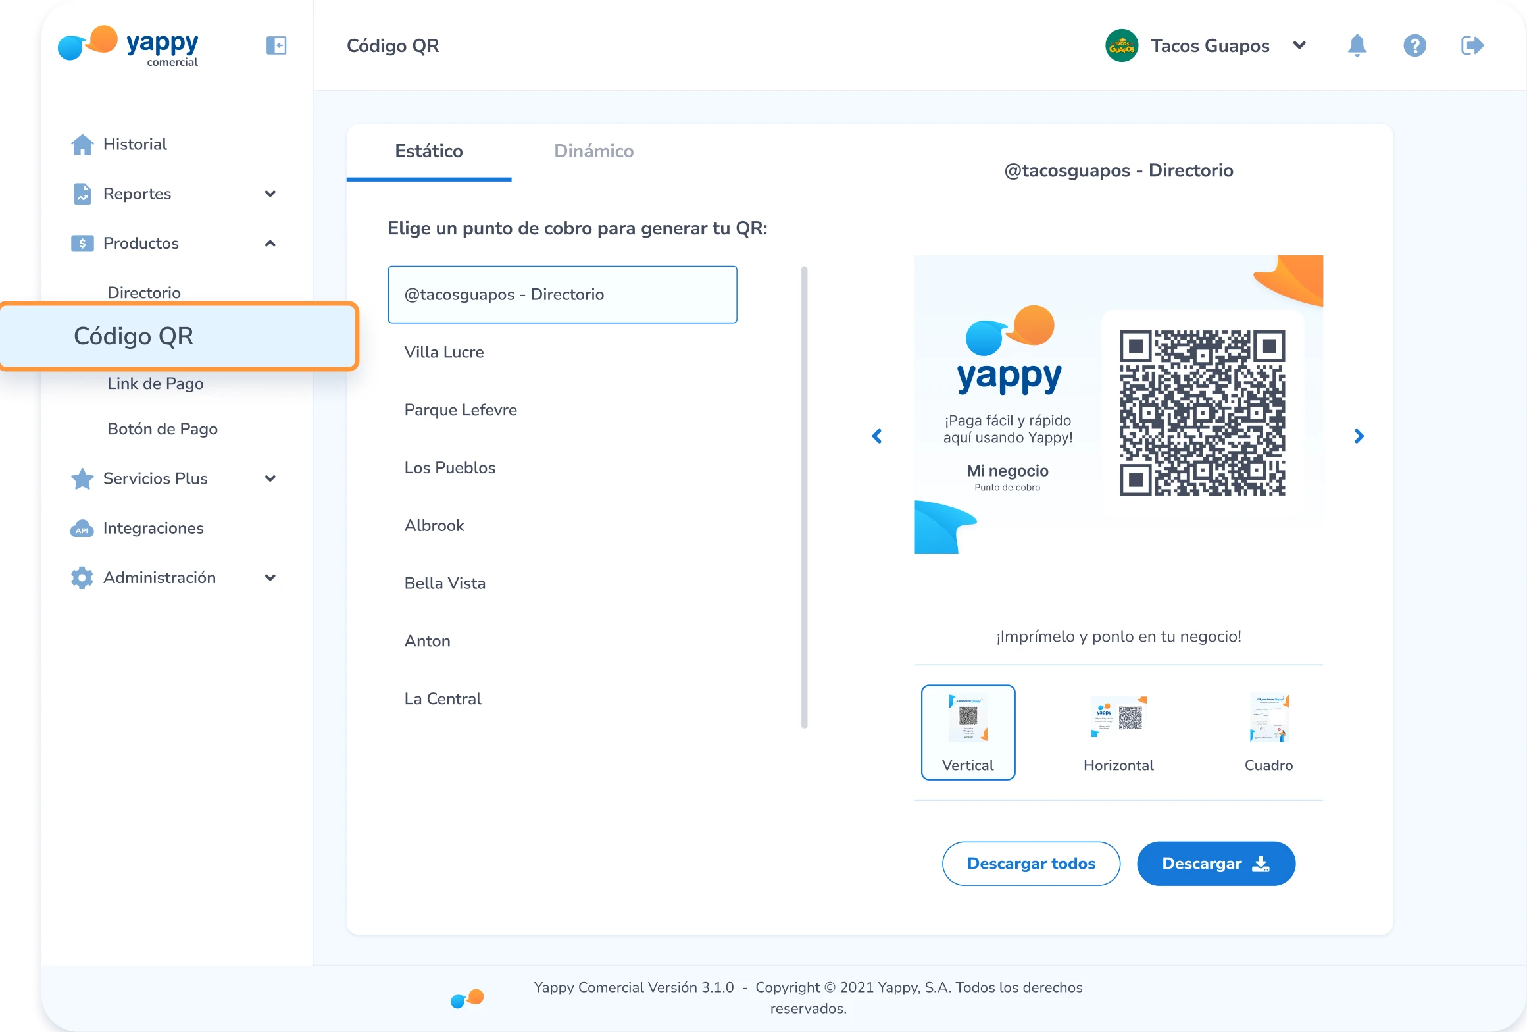1527x1032 pixels.
Task: Open Botón de Pago in the sidebar
Action: (x=163, y=429)
